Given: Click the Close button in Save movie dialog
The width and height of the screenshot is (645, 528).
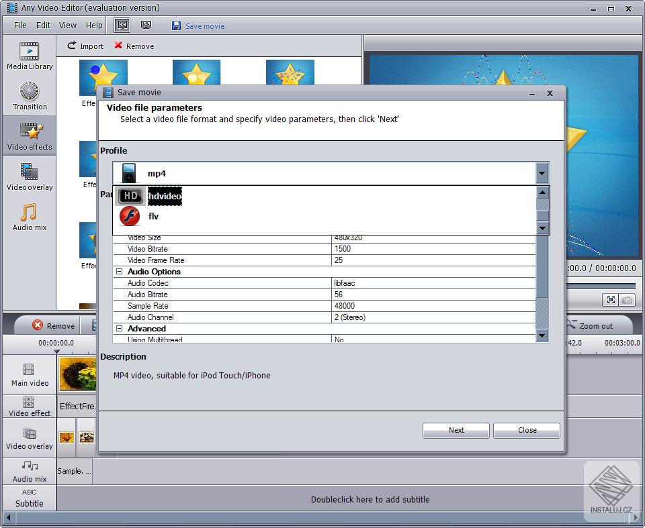Looking at the screenshot, I should (527, 430).
